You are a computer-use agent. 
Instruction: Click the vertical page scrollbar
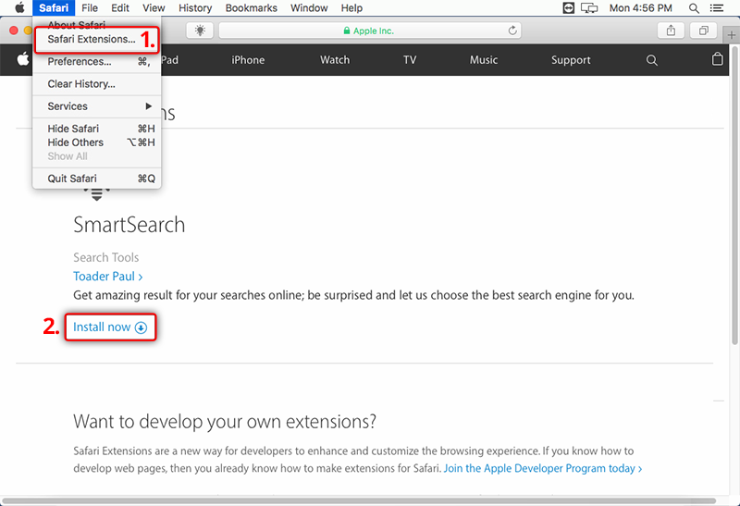click(x=734, y=196)
